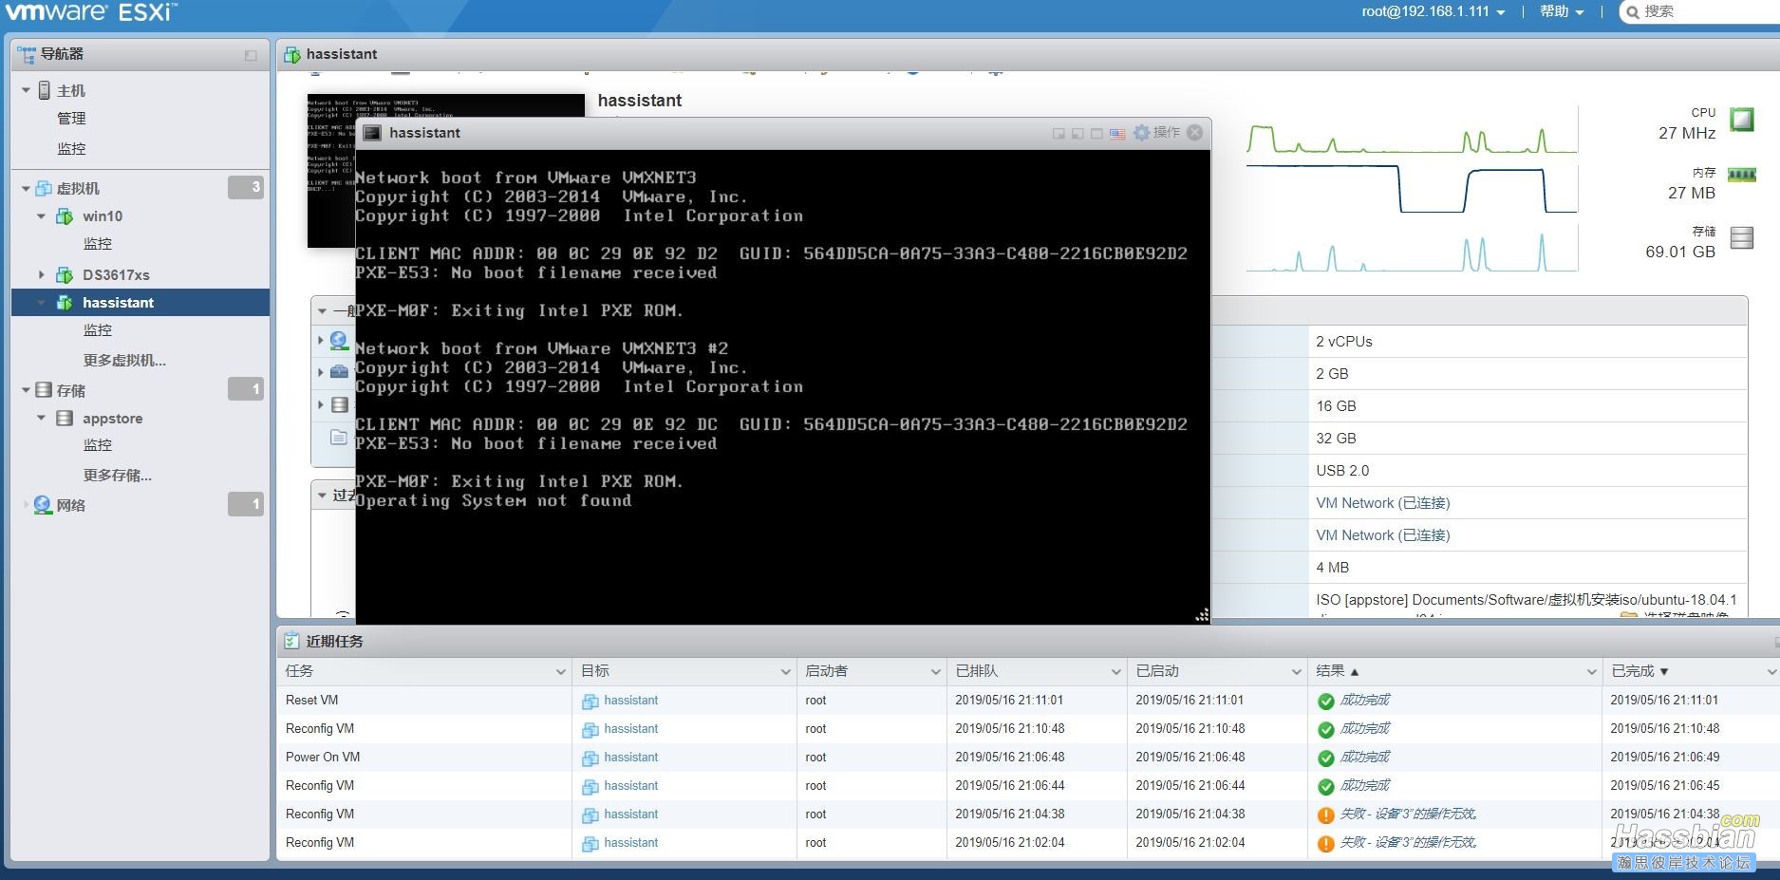1780x880 pixels.
Task: Open the hassistant link in the Power On VM row
Action: (630, 758)
